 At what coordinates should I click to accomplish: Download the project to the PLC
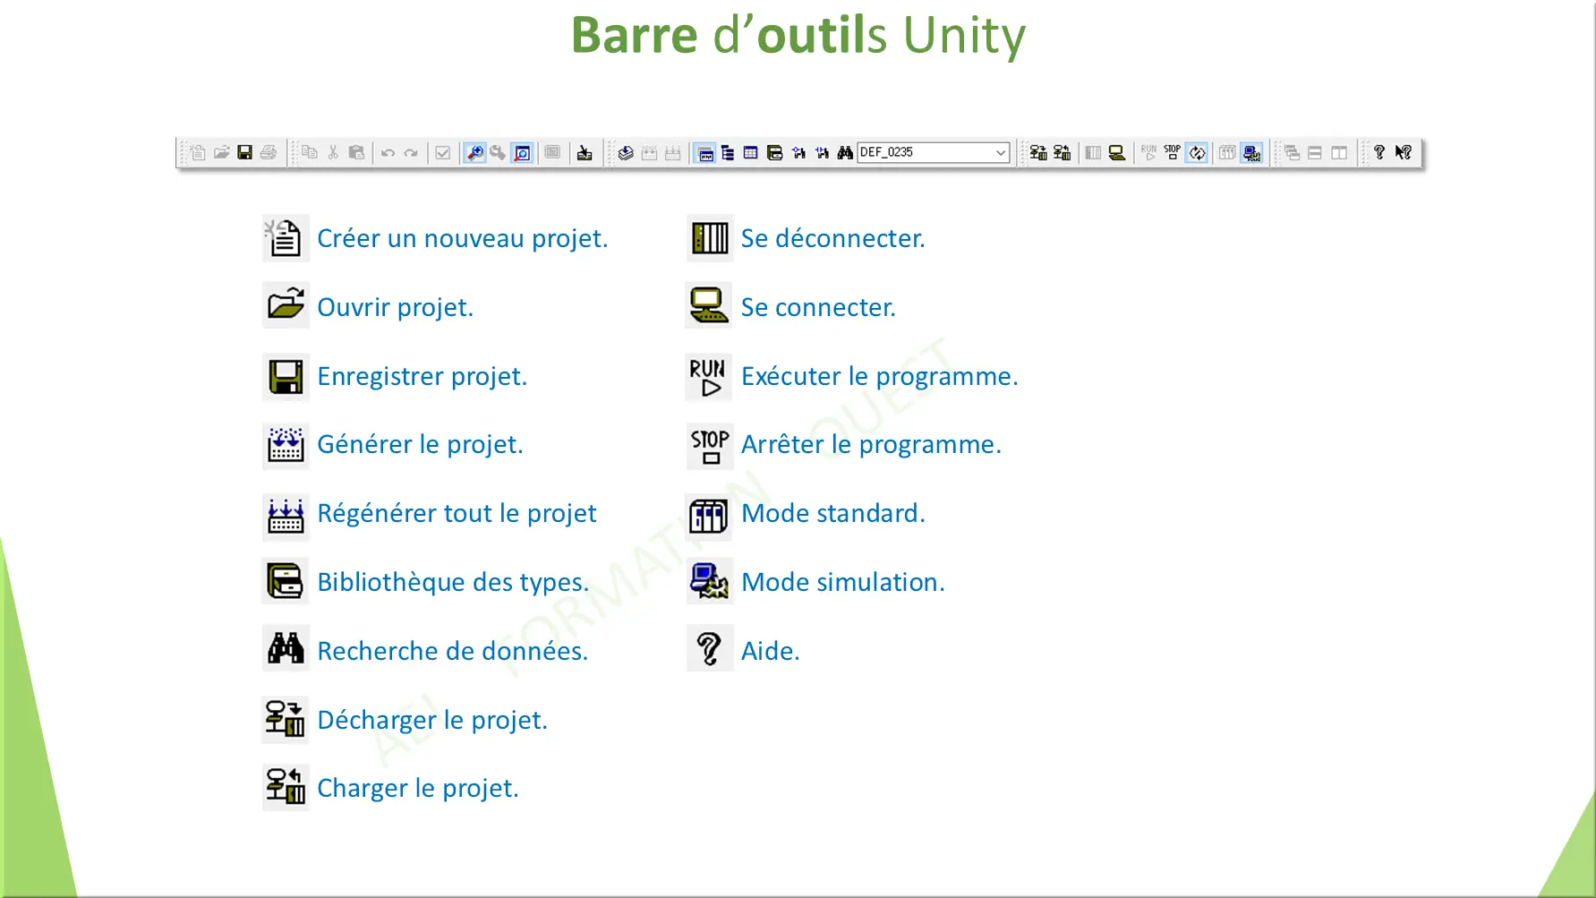click(1040, 152)
